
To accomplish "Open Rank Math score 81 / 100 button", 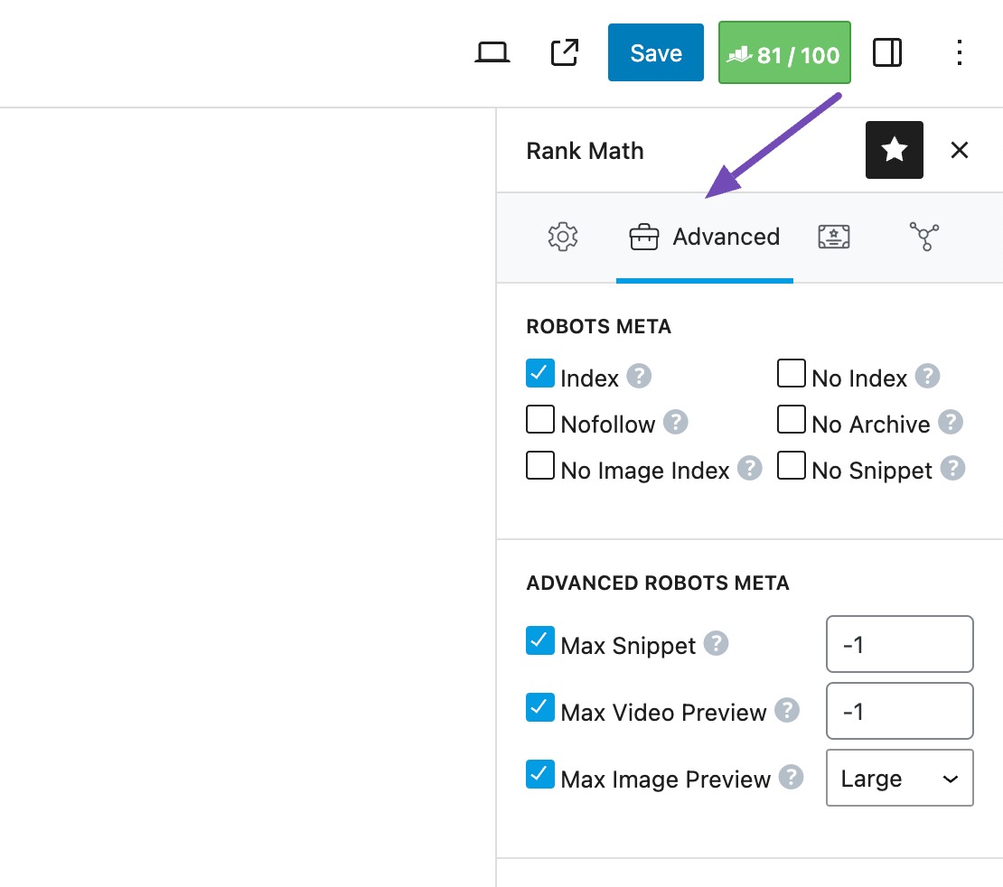I will click(784, 52).
